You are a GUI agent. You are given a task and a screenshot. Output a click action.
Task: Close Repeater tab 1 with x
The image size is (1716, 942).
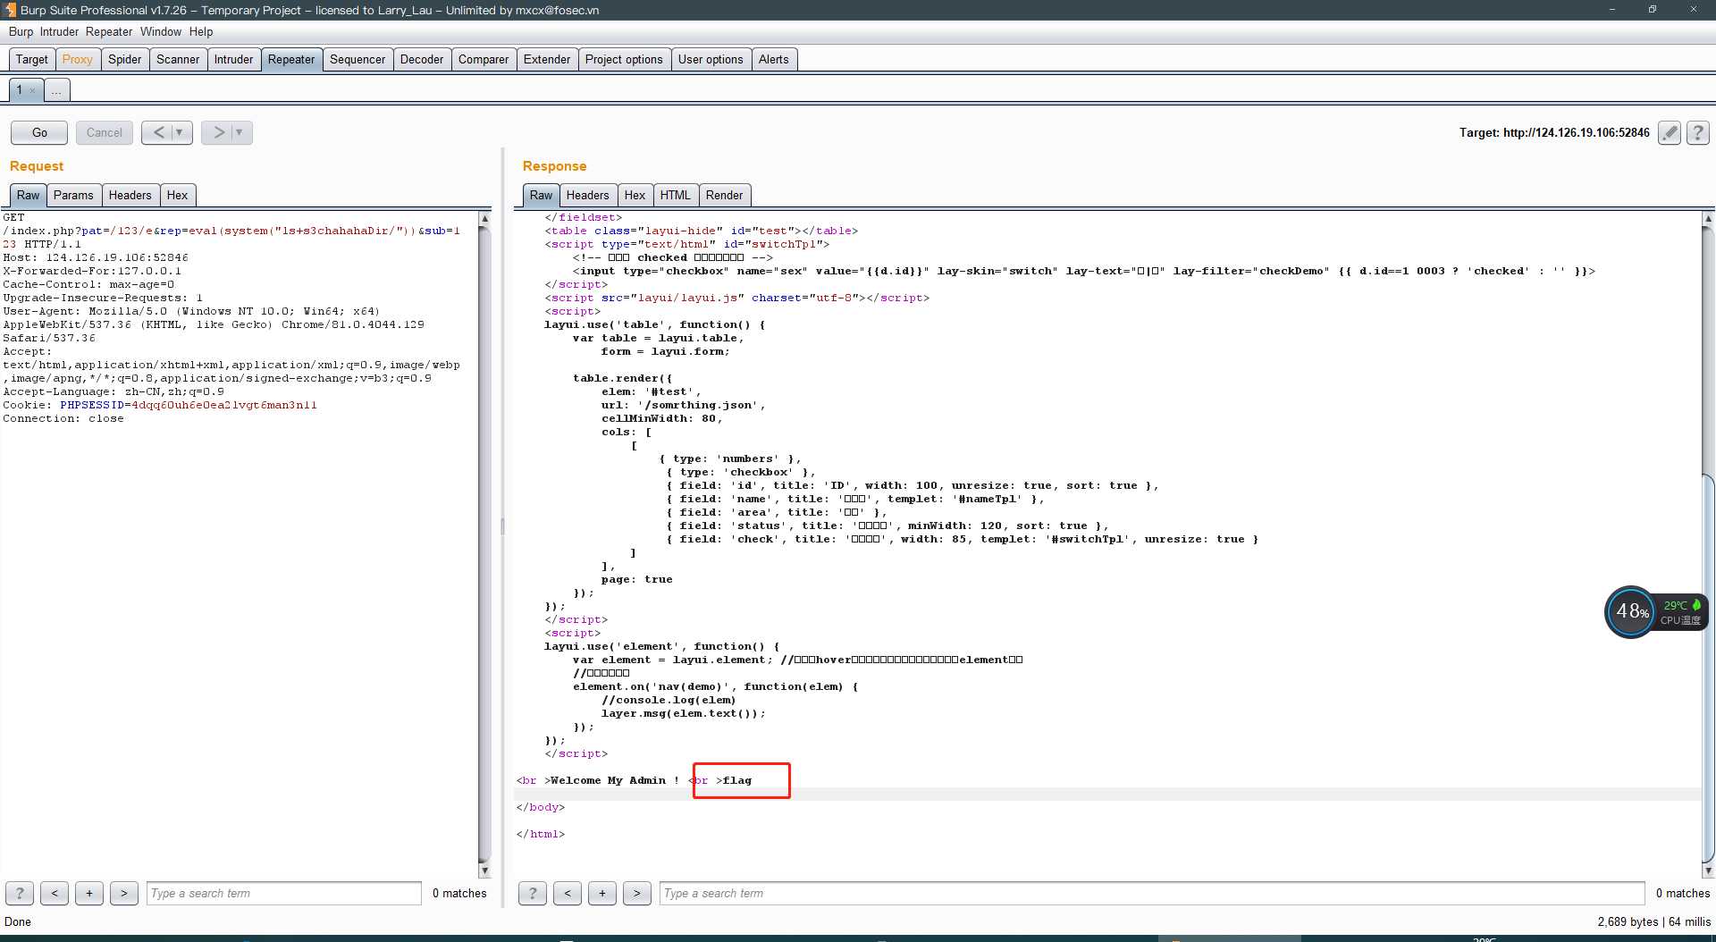pyautogui.click(x=33, y=90)
